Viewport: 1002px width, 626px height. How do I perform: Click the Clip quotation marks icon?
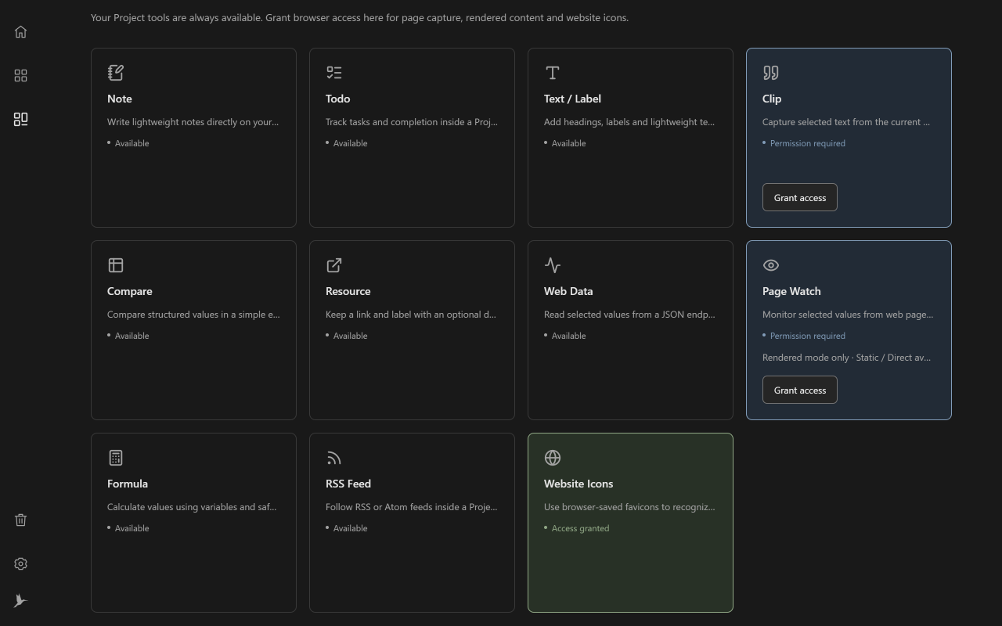771,73
